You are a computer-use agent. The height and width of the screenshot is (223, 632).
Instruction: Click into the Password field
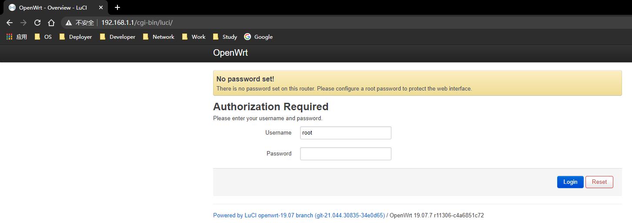[x=345, y=154]
